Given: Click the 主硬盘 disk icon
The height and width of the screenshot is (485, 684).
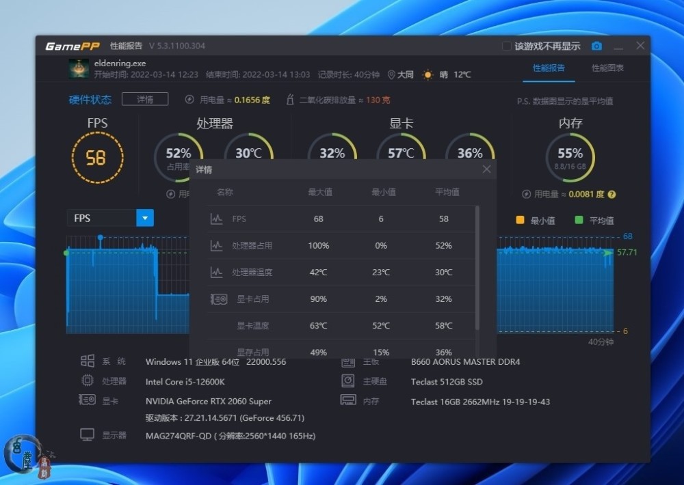Looking at the screenshot, I should pos(347,381).
